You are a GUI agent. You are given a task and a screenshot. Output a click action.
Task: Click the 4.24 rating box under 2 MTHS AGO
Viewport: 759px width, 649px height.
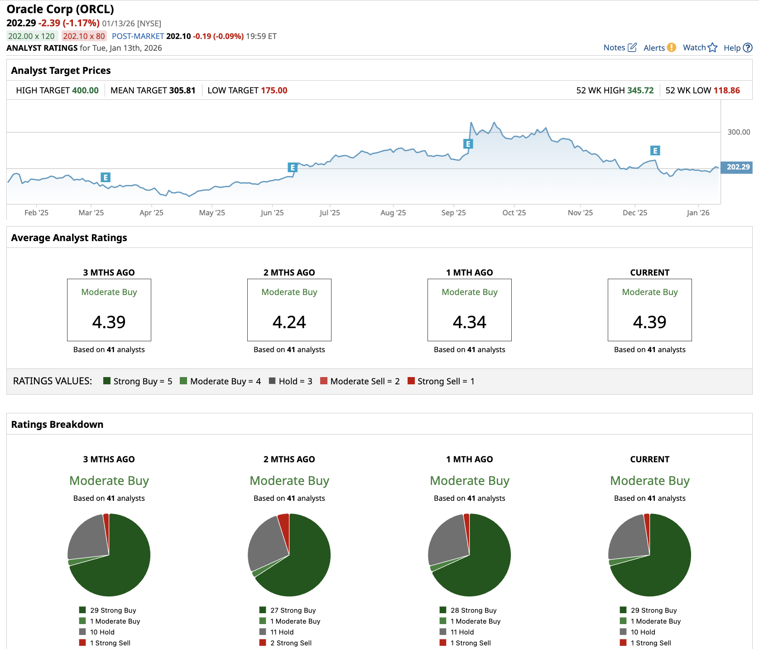289,310
